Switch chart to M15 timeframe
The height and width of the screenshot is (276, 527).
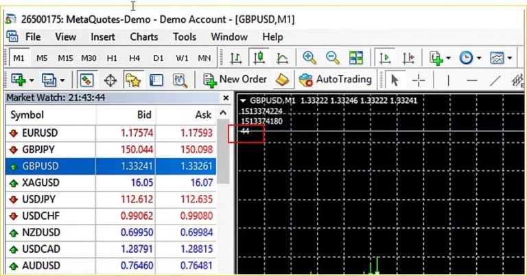point(65,58)
